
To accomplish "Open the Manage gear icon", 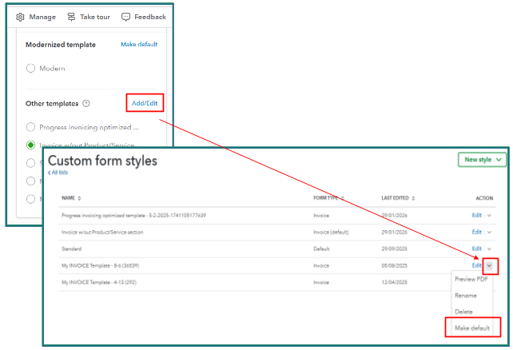I will click(x=20, y=17).
